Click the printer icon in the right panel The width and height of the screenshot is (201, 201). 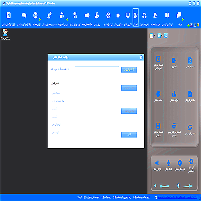pyautogui.click(x=174, y=126)
